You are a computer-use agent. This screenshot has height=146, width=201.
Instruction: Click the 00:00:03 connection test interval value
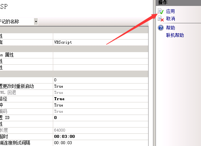click(63, 143)
